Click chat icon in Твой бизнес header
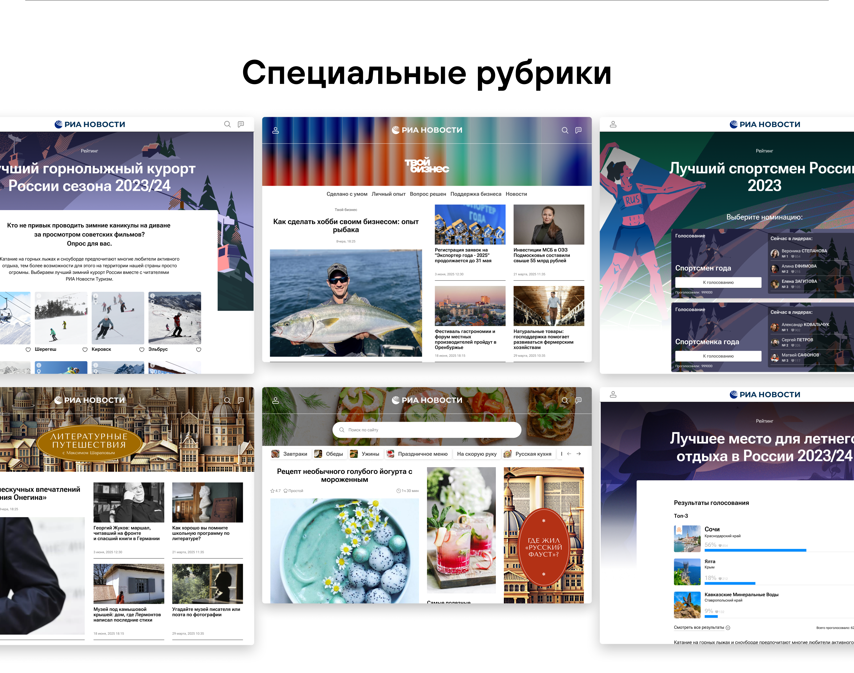 (x=578, y=131)
